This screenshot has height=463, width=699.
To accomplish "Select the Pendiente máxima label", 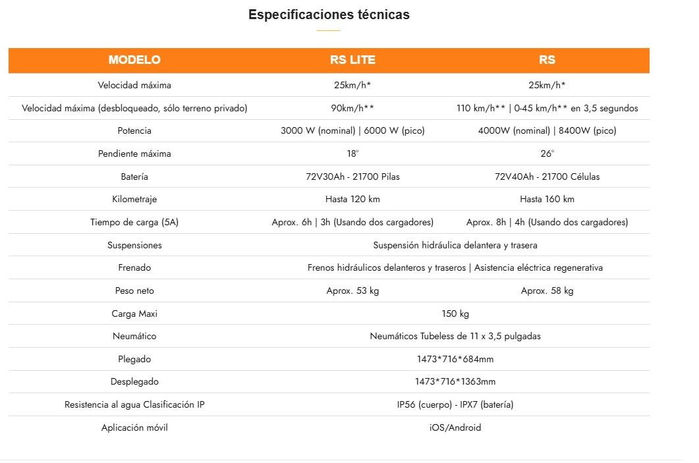I will click(134, 153).
